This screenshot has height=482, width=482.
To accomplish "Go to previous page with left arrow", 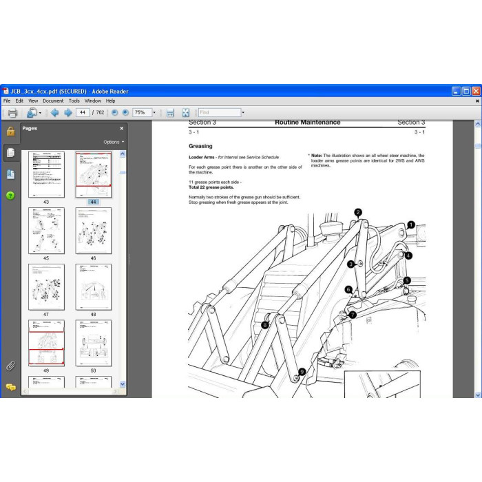I will [54, 113].
